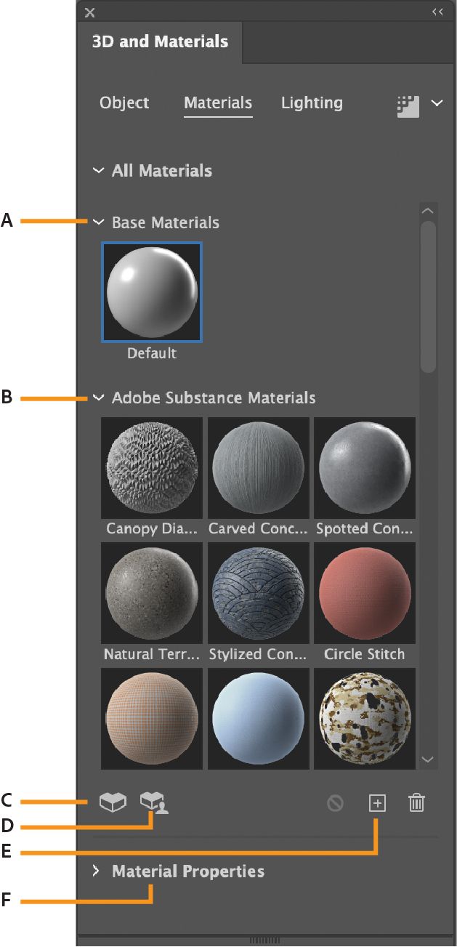Open render settings dropdown arrow
The width and height of the screenshot is (457, 947).
coord(437,103)
